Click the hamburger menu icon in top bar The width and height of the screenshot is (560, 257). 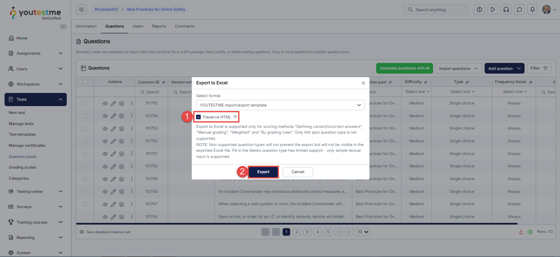point(82,9)
